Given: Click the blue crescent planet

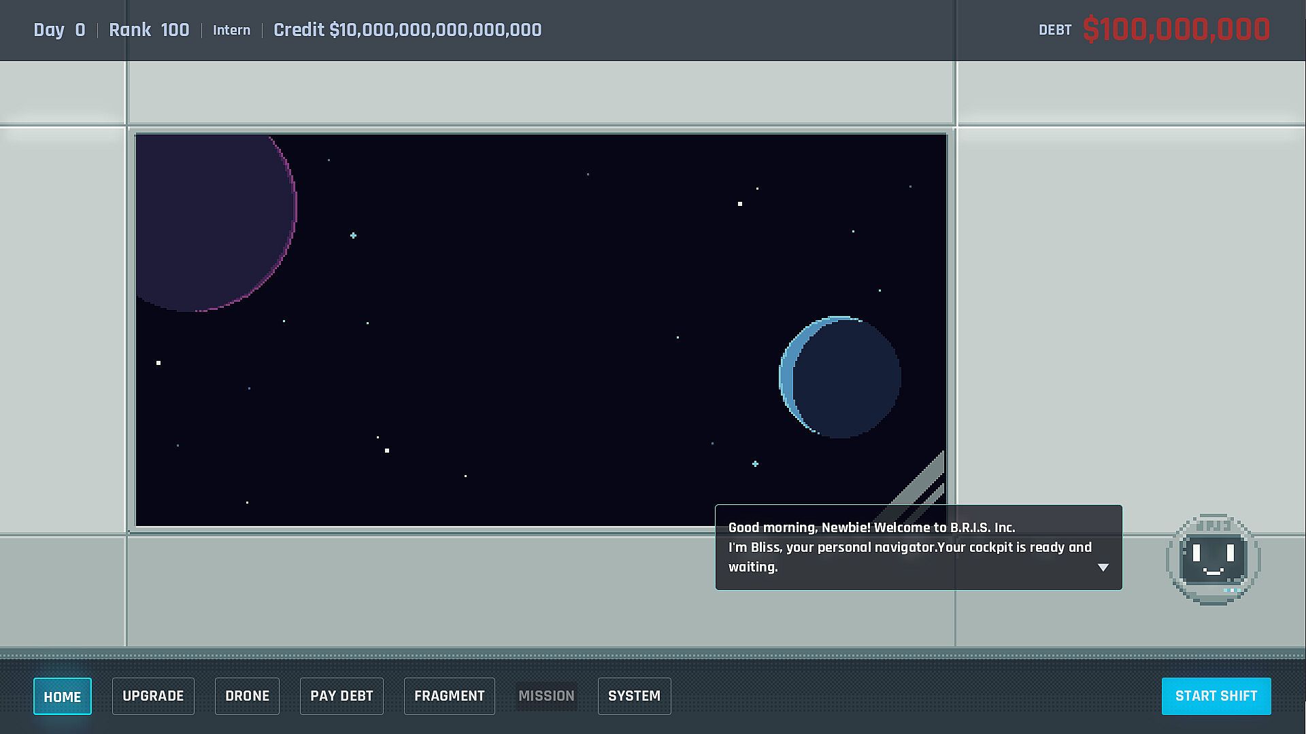Looking at the screenshot, I should pyautogui.click(x=840, y=377).
